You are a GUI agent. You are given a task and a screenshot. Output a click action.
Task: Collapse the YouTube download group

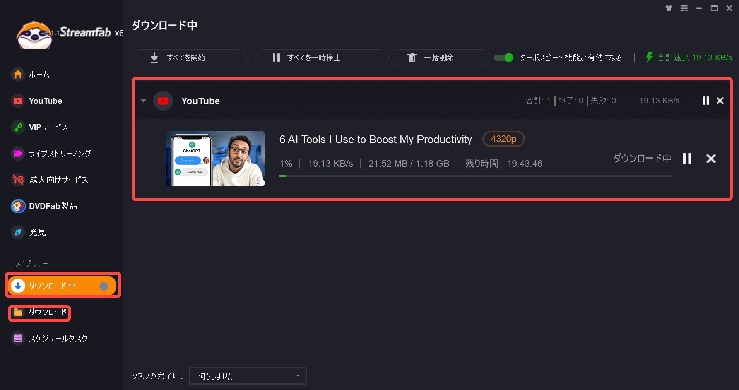pos(144,101)
